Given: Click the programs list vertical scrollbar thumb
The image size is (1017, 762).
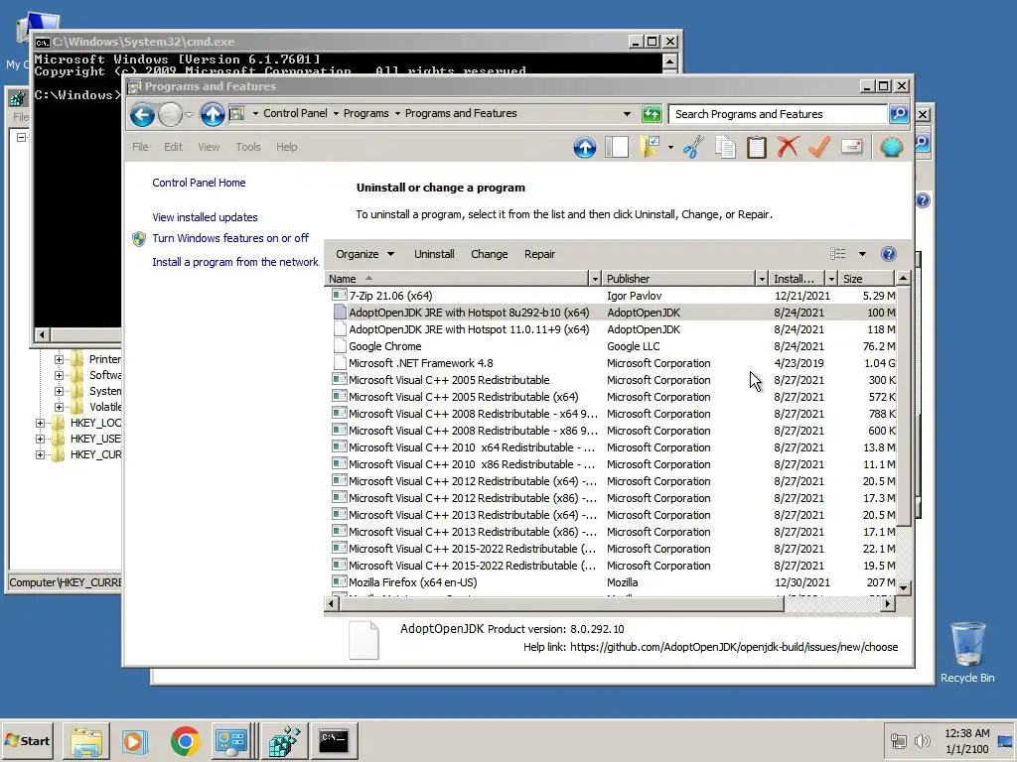Looking at the screenshot, I should pos(904,406).
